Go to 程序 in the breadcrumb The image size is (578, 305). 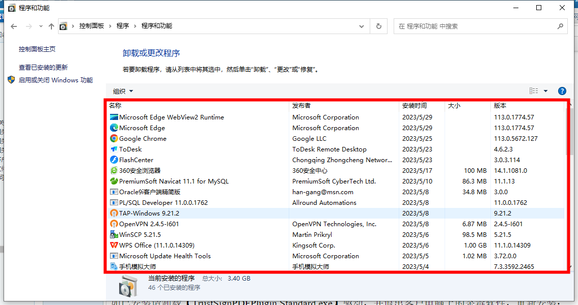pyautogui.click(x=123, y=26)
